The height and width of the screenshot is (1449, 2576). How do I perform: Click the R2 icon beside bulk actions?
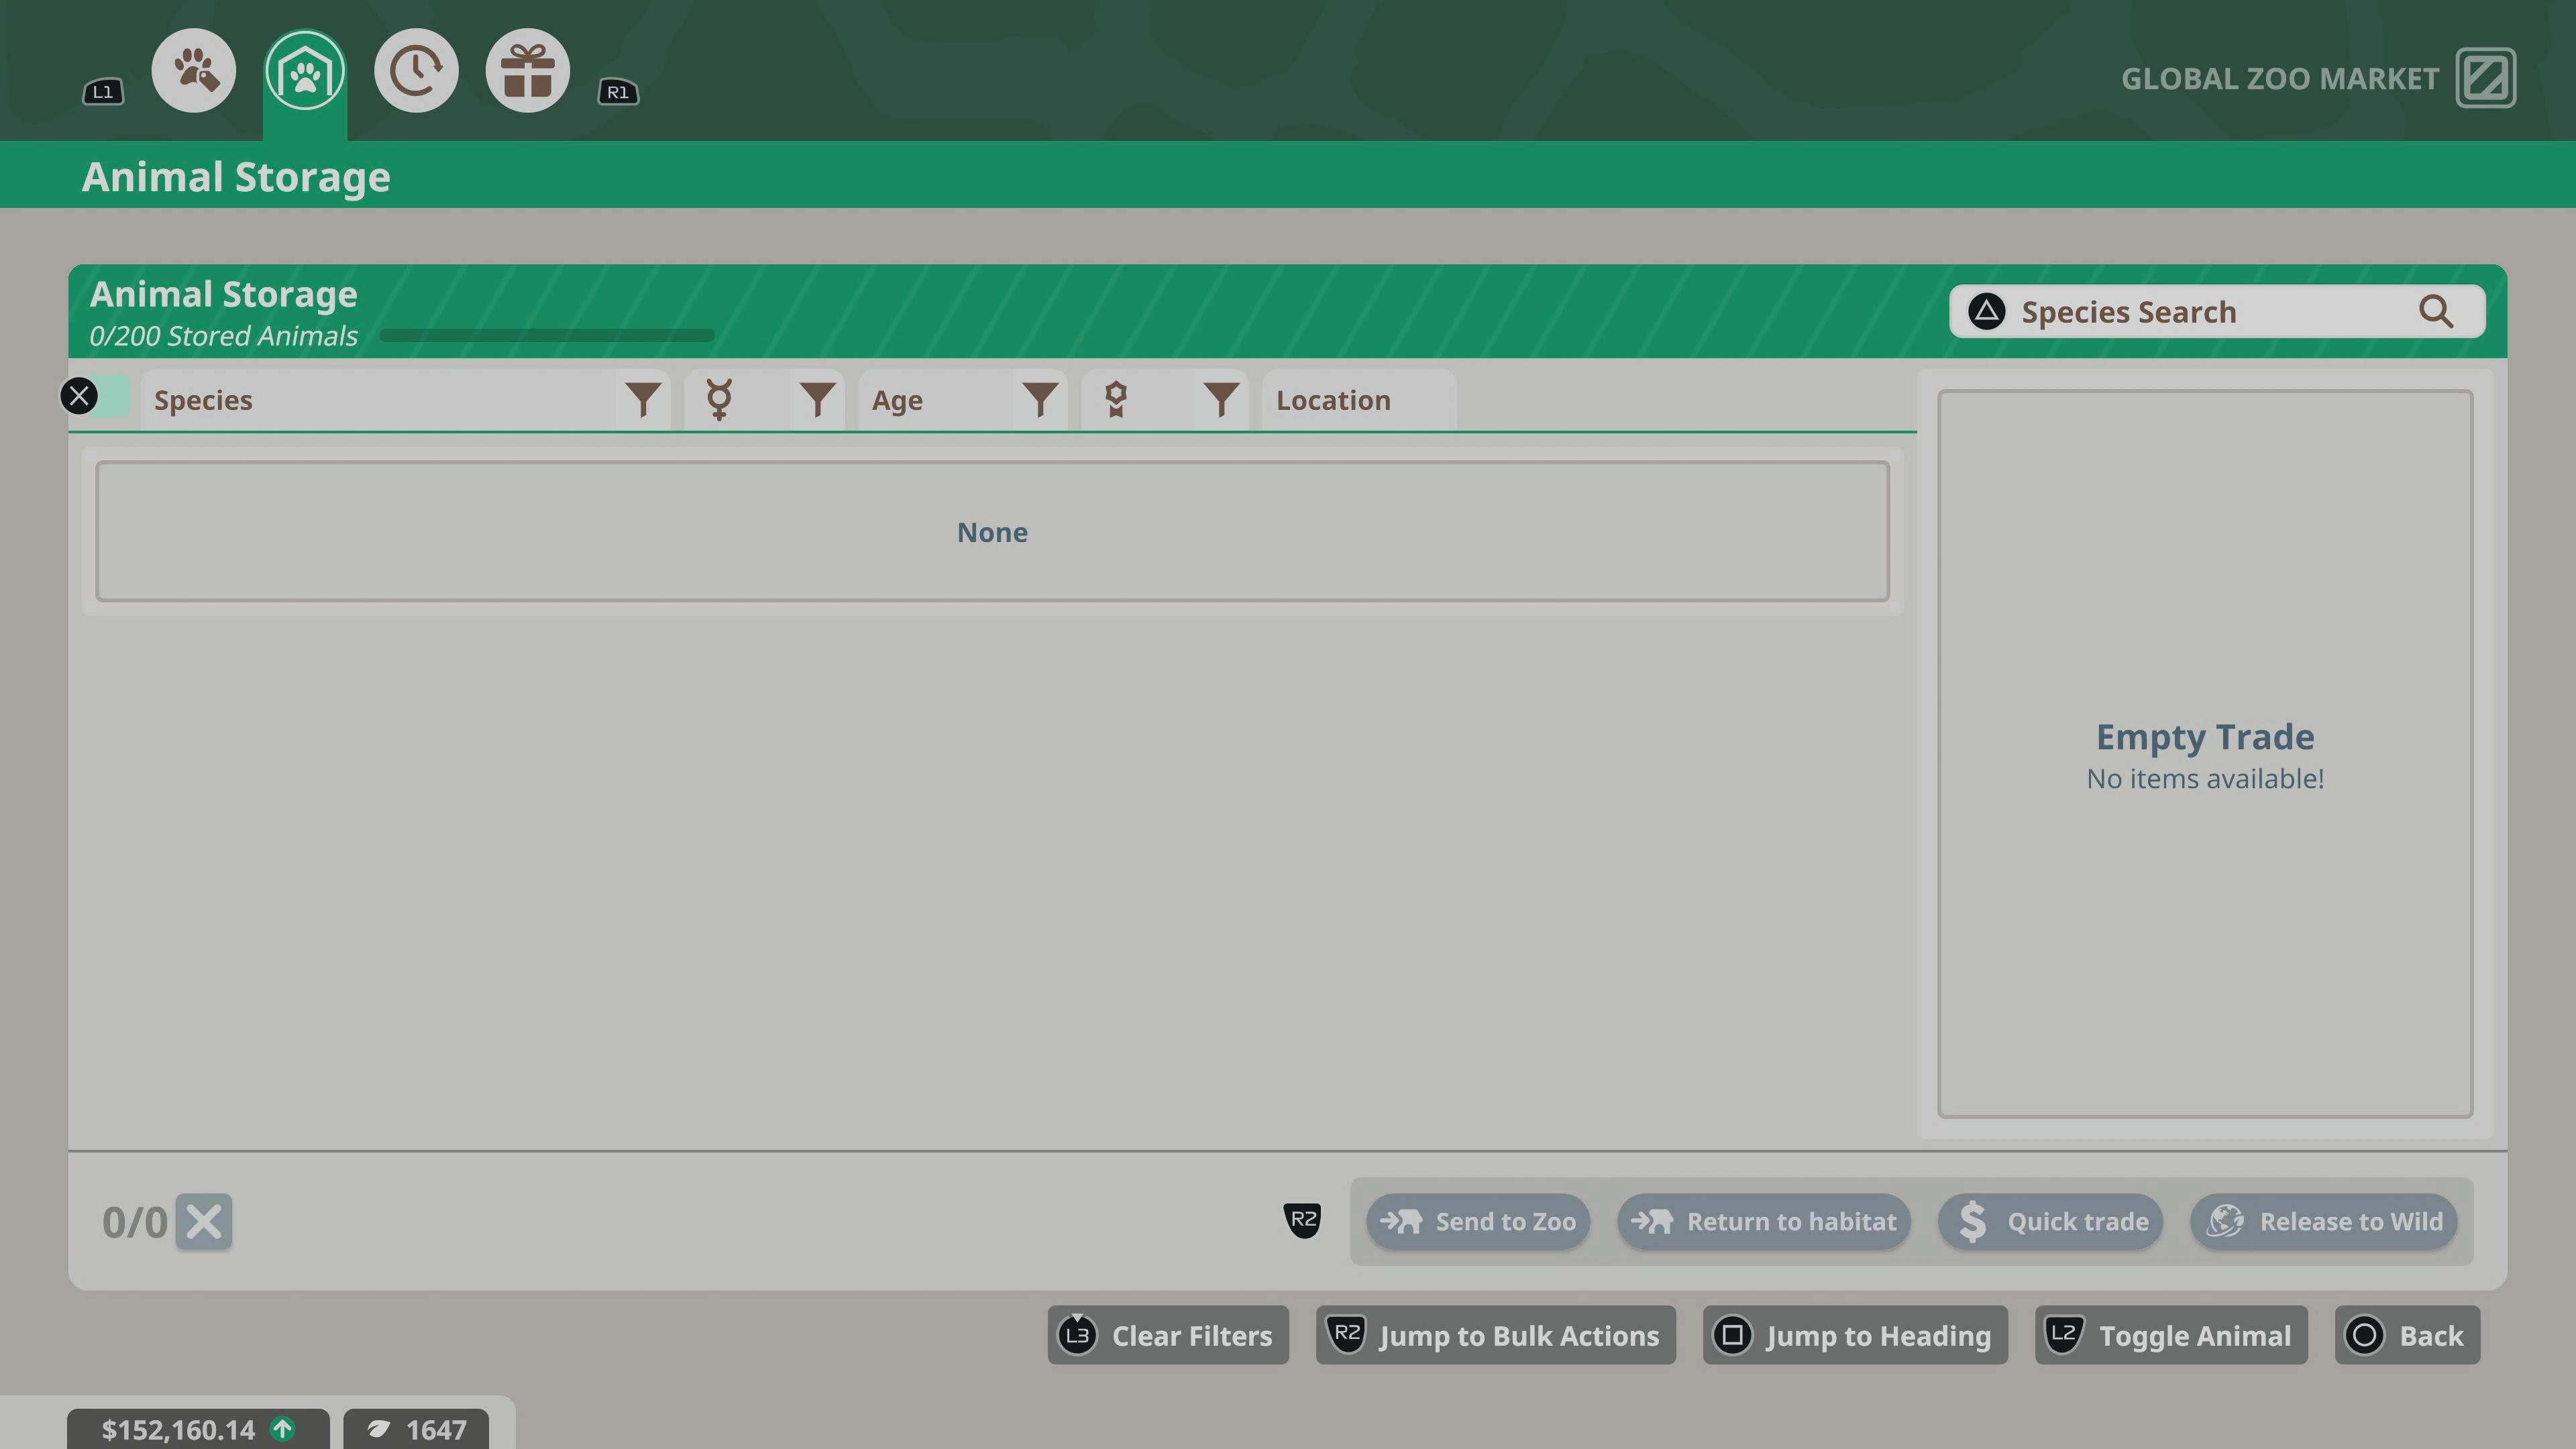[1302, 1220]
